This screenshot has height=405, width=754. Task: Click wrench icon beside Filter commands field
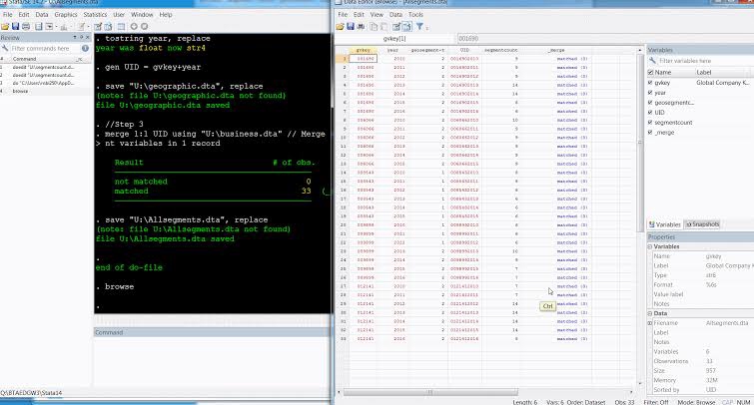(x=5, y=48)
